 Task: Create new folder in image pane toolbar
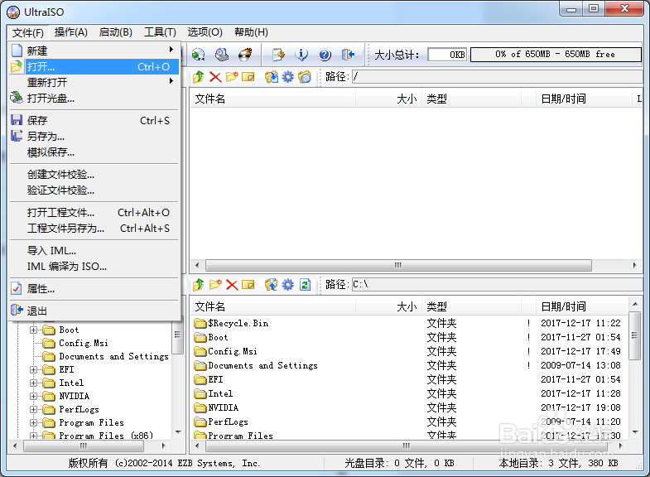232,77
